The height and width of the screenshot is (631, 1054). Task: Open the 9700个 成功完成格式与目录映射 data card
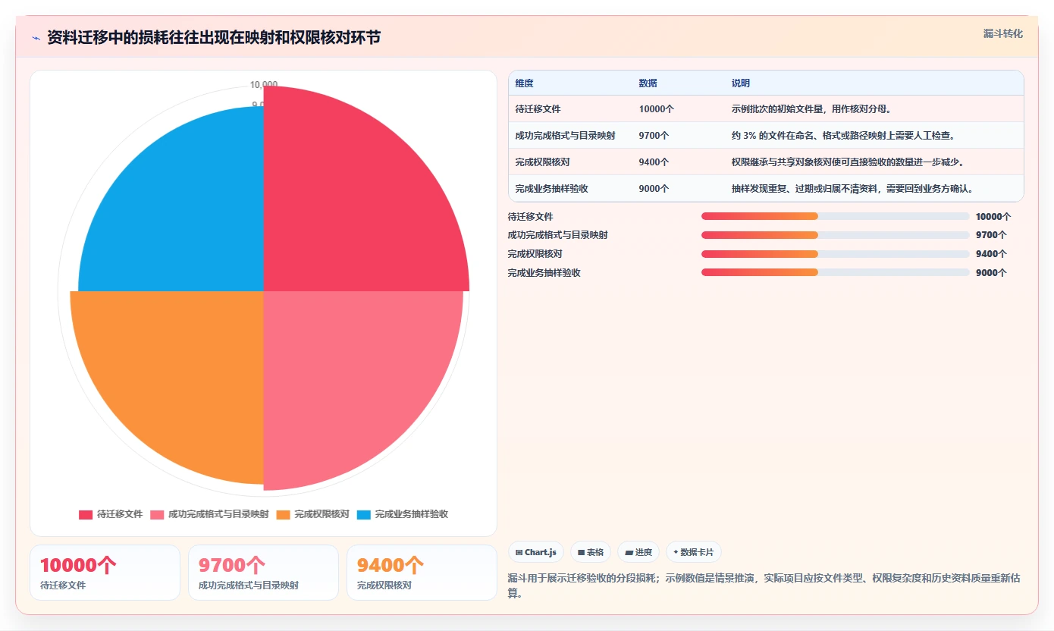pos(263,573)
